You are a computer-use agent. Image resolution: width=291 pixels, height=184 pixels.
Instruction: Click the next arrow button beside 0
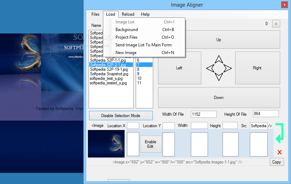point(276,24)
